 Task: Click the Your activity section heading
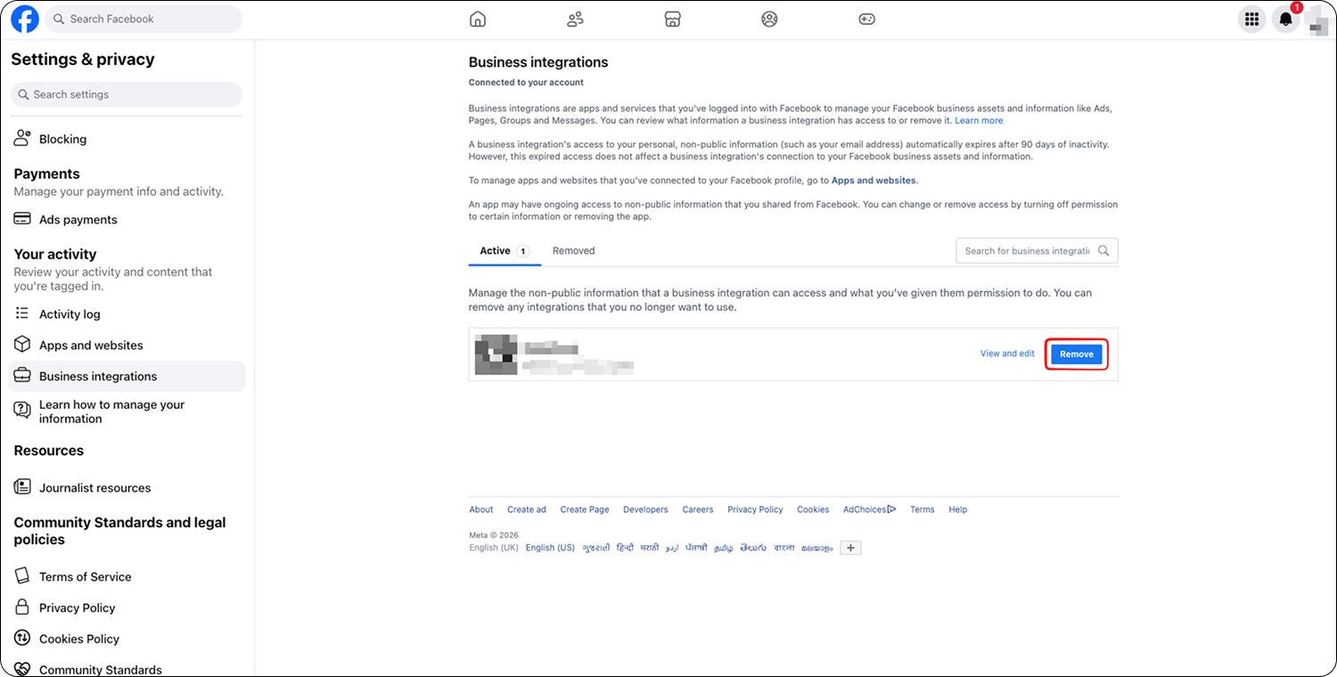[55, 254]
